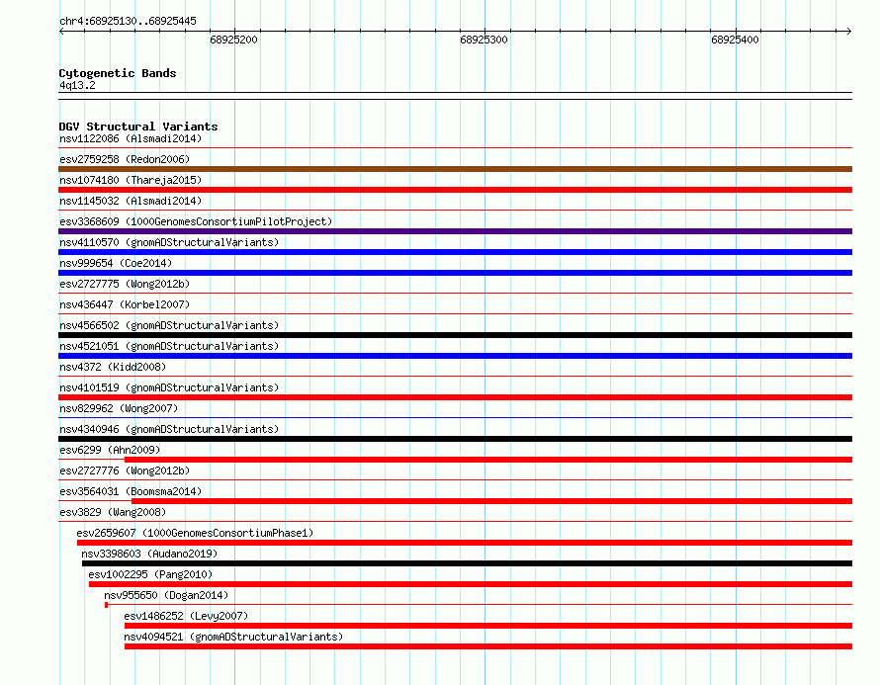Open nsv4521051 (gnomADStructuralVariants) label

169,346
